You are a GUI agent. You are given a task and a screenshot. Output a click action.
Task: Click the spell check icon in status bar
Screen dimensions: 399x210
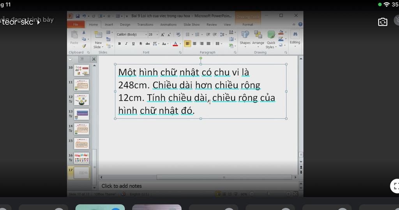click(123, 194)
